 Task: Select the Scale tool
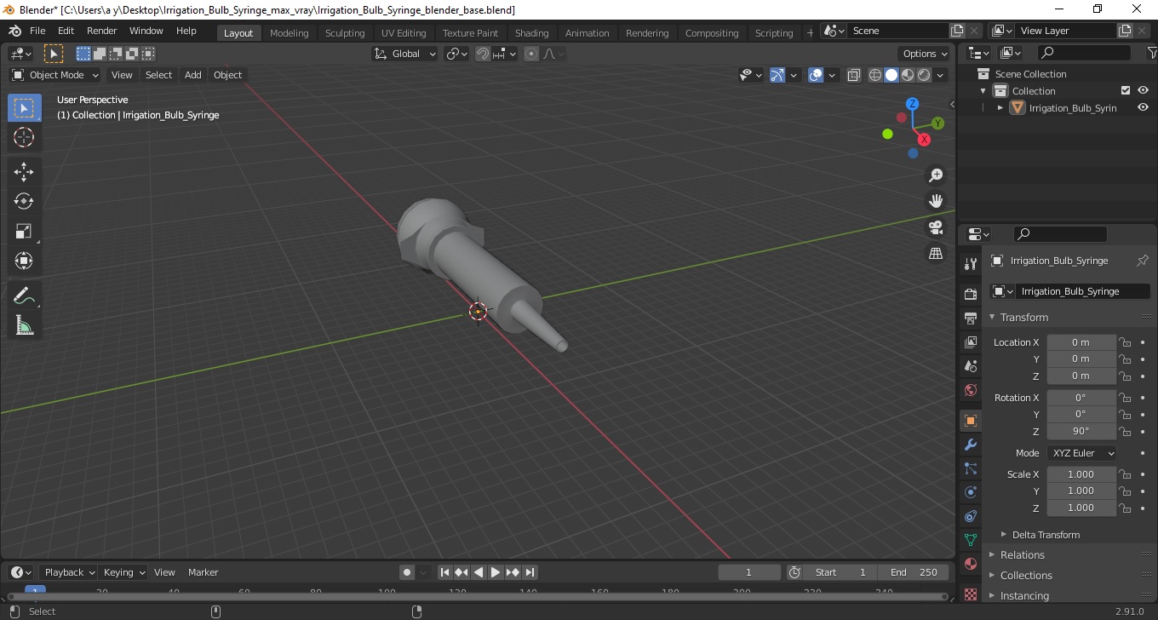24,231
